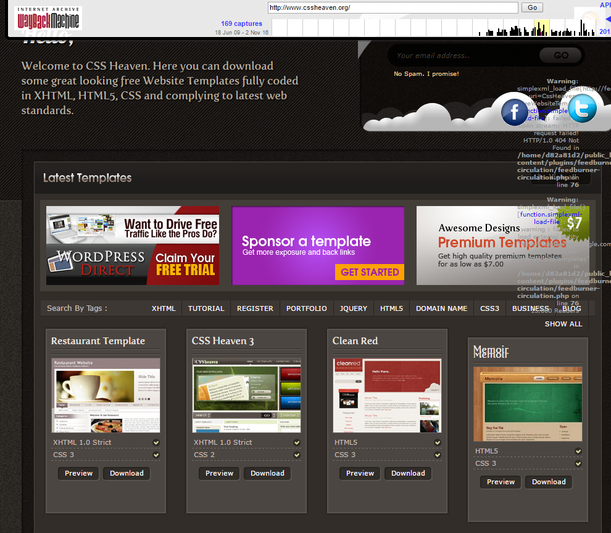611x533 pixels.
Task: Click the check icon beside Memoir CSS 3
Action: pyautogui.click(x=578, y=464)
